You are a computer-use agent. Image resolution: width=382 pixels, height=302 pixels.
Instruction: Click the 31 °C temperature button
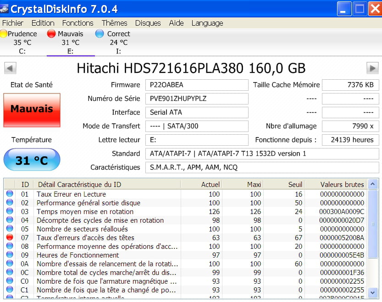pos(32,159)
